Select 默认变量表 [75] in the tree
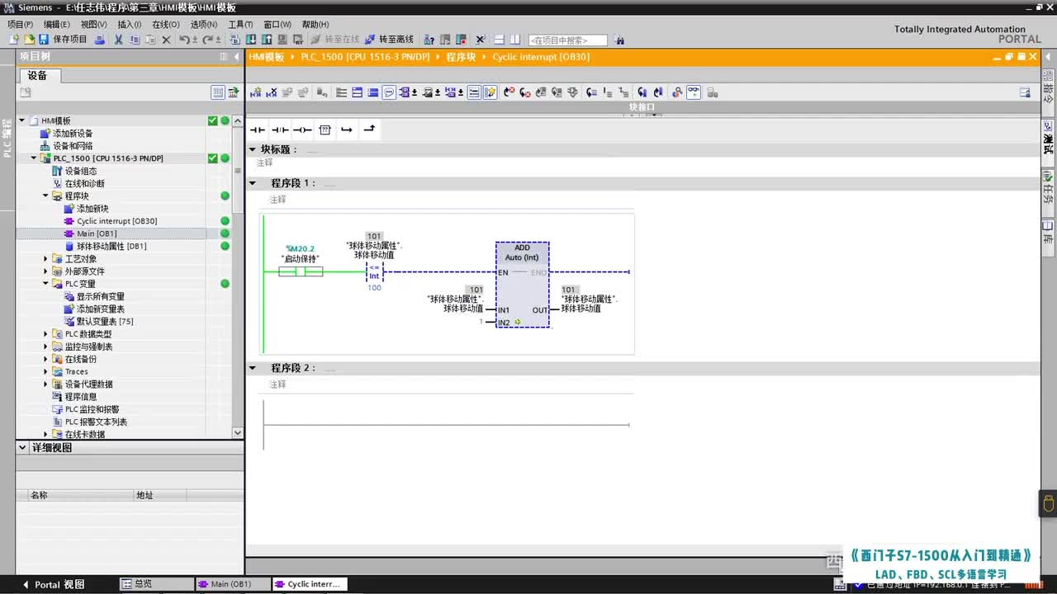1057x594 pixels. pyautogui.click(x=104, y=322)
